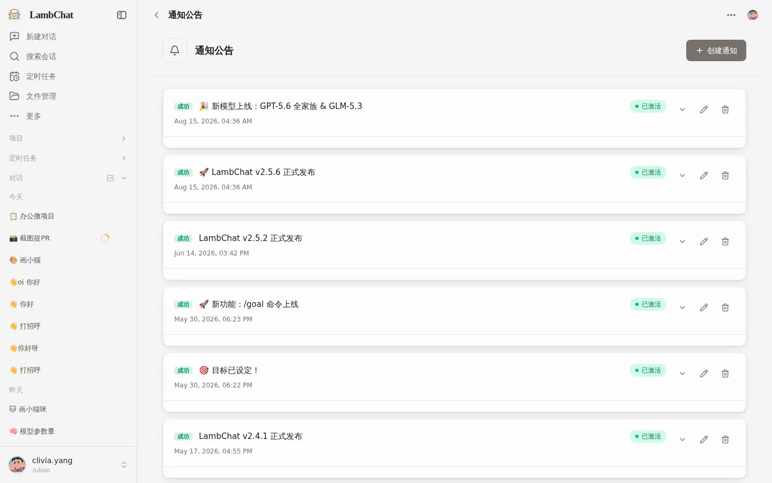Click the Jun 14, 2026 timestamp
The image size is (772, 483).
[212, 253]
